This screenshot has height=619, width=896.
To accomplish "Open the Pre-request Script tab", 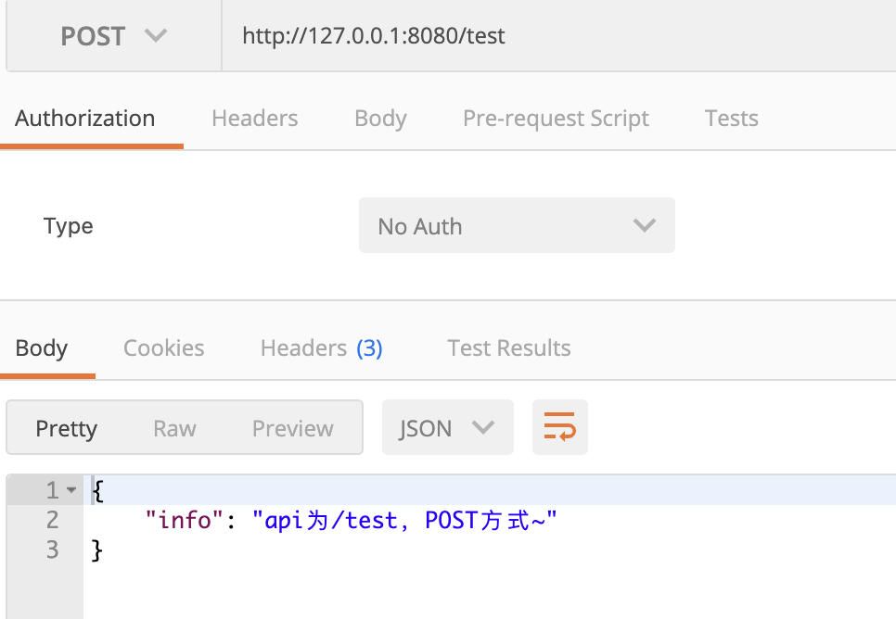I will tap(556, 119).
